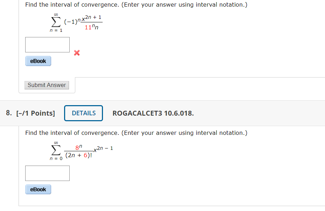Click the red X incorrect answer indicator

[x=76, y=53]
